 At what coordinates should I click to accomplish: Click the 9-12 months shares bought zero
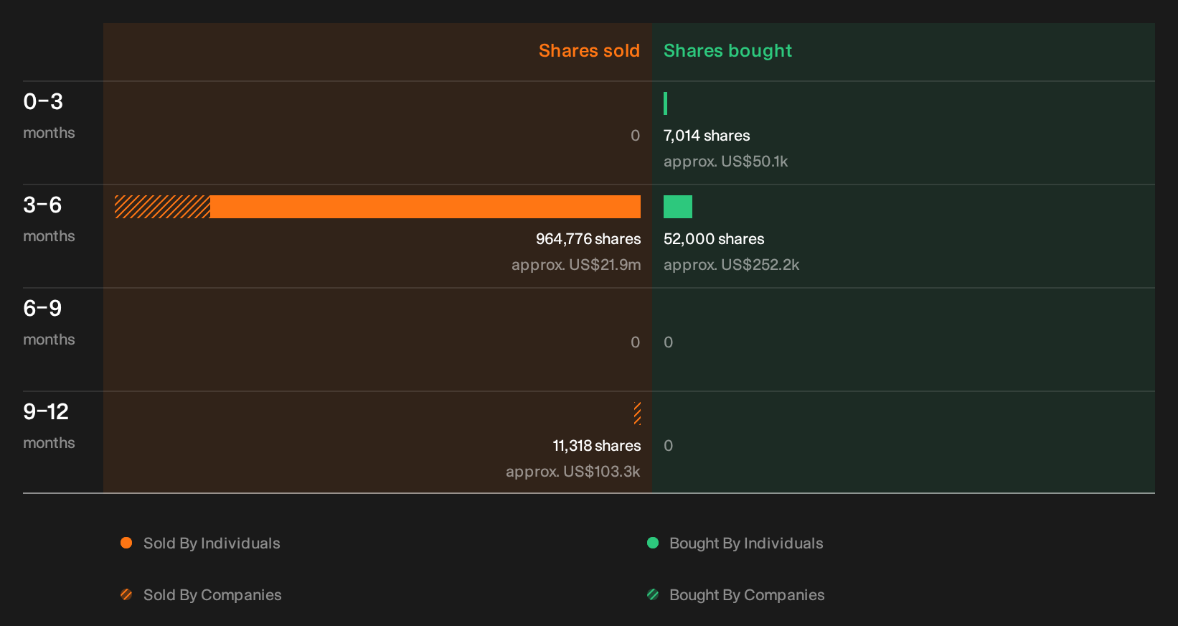click(x=669, y=446)
